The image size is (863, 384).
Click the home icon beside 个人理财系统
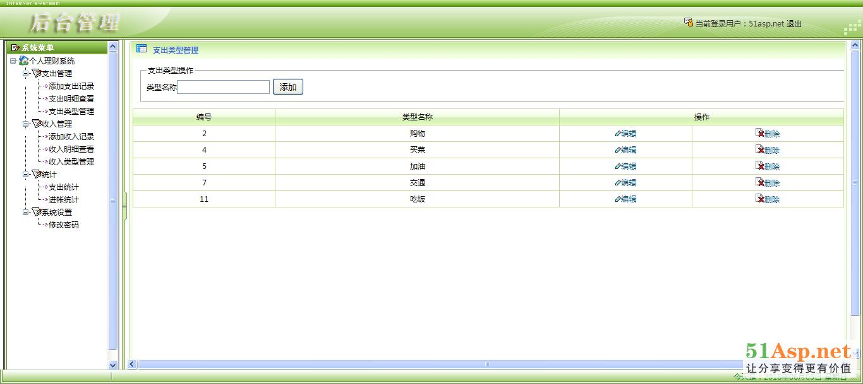click(24, 61)
